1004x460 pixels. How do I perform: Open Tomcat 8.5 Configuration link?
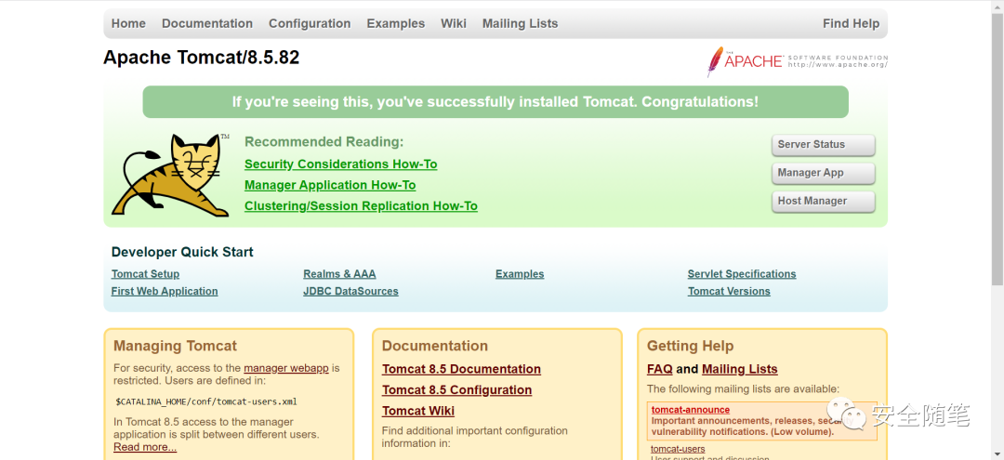(457, 390)
